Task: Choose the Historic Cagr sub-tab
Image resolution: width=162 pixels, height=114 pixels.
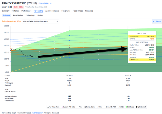Action: tap(30, 15)
